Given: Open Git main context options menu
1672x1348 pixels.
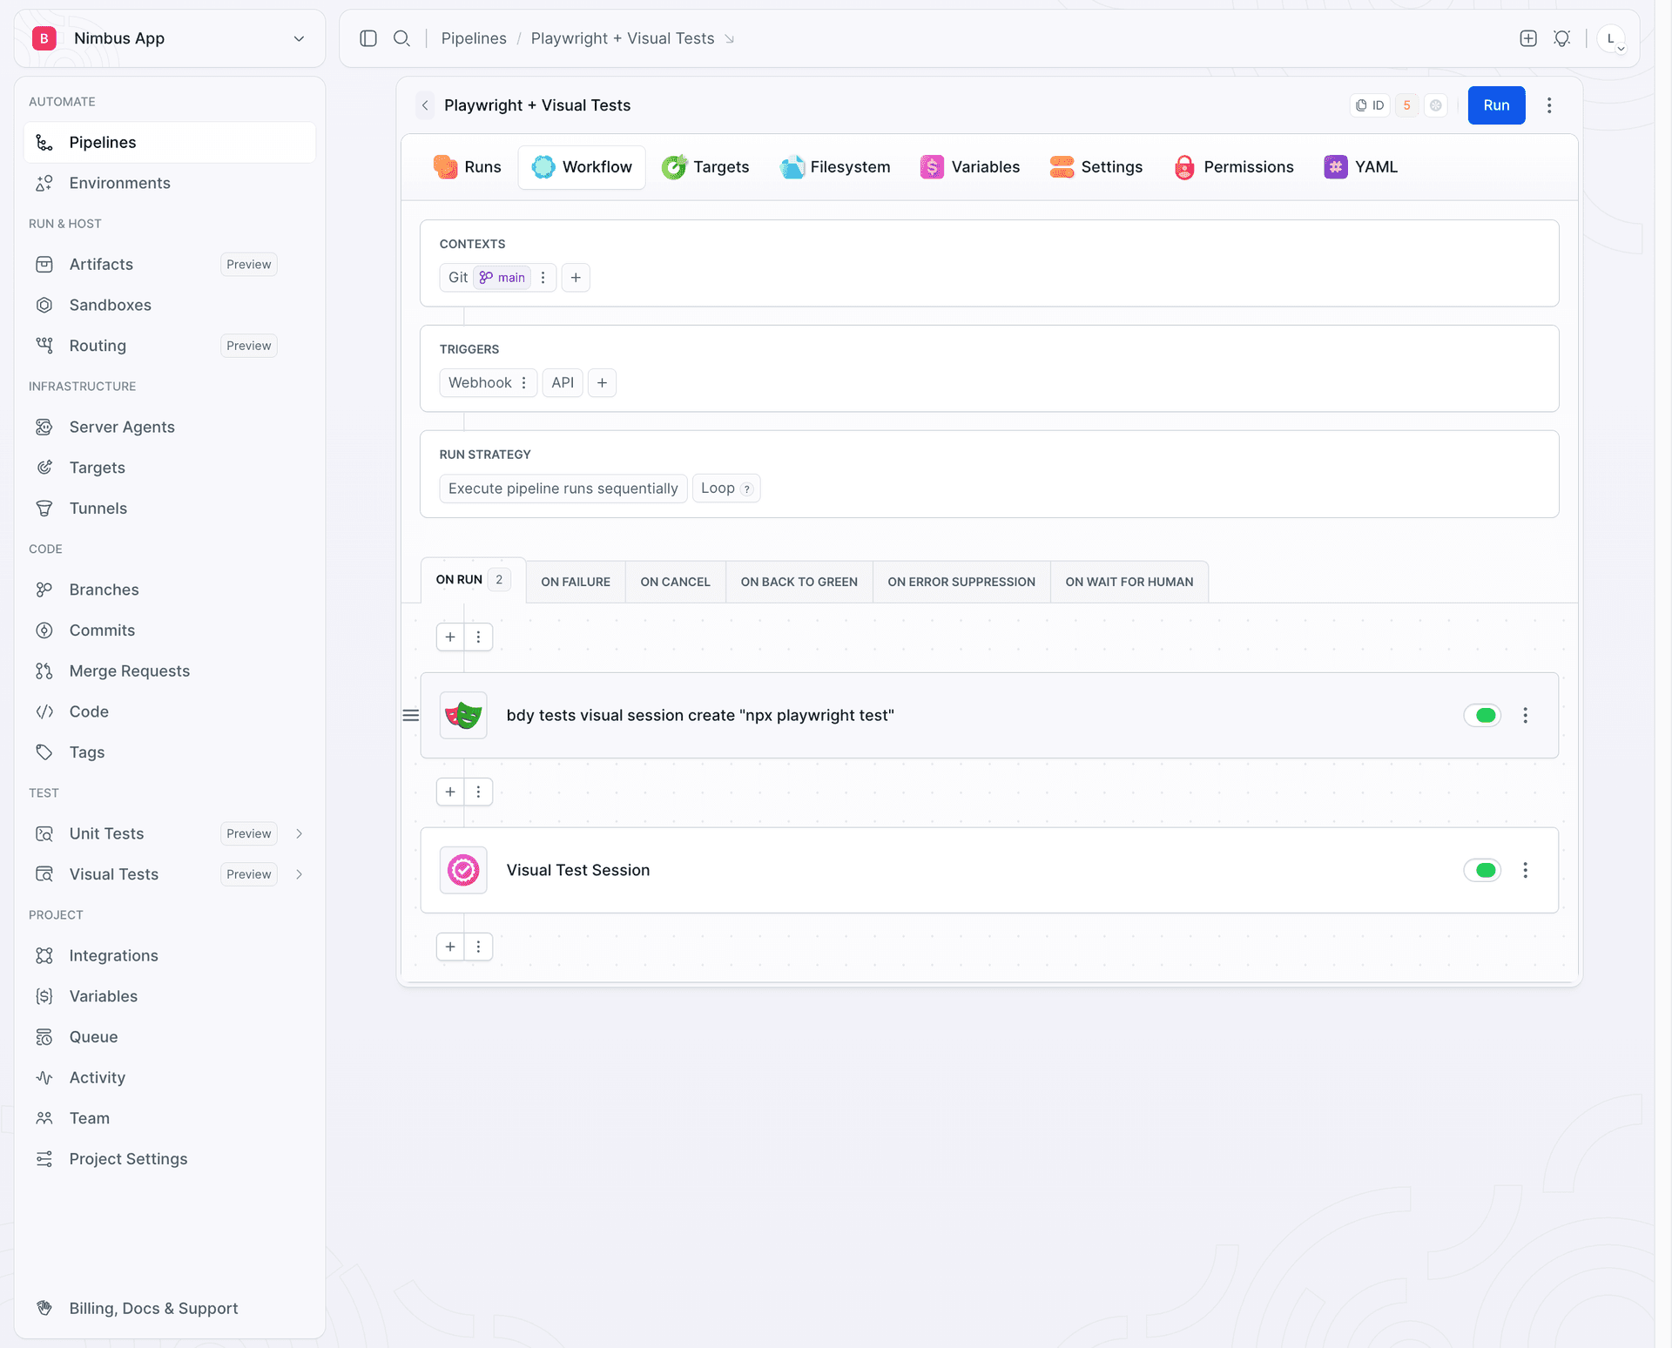Looking at the screenshot, I should [543, 278].
